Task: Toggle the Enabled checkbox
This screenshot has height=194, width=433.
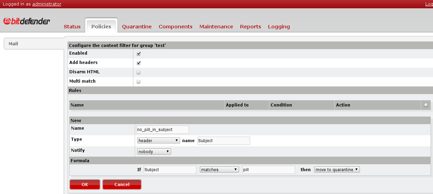Action: click(139, 54)
